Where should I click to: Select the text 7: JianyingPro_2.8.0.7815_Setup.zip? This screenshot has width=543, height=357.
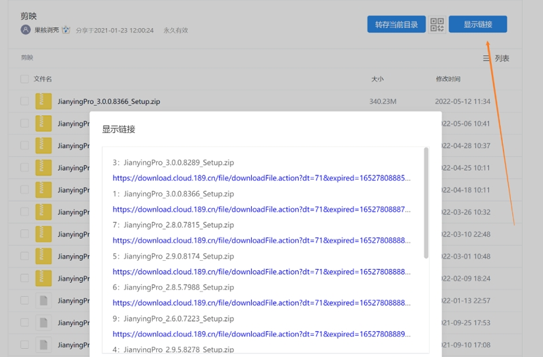(x=173, y=225)
